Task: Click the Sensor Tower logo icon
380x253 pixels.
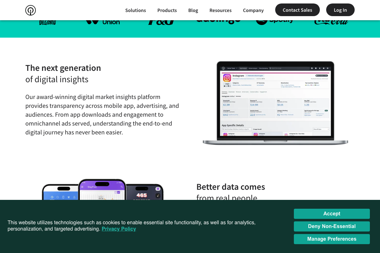Action: [x=30, y=10]
